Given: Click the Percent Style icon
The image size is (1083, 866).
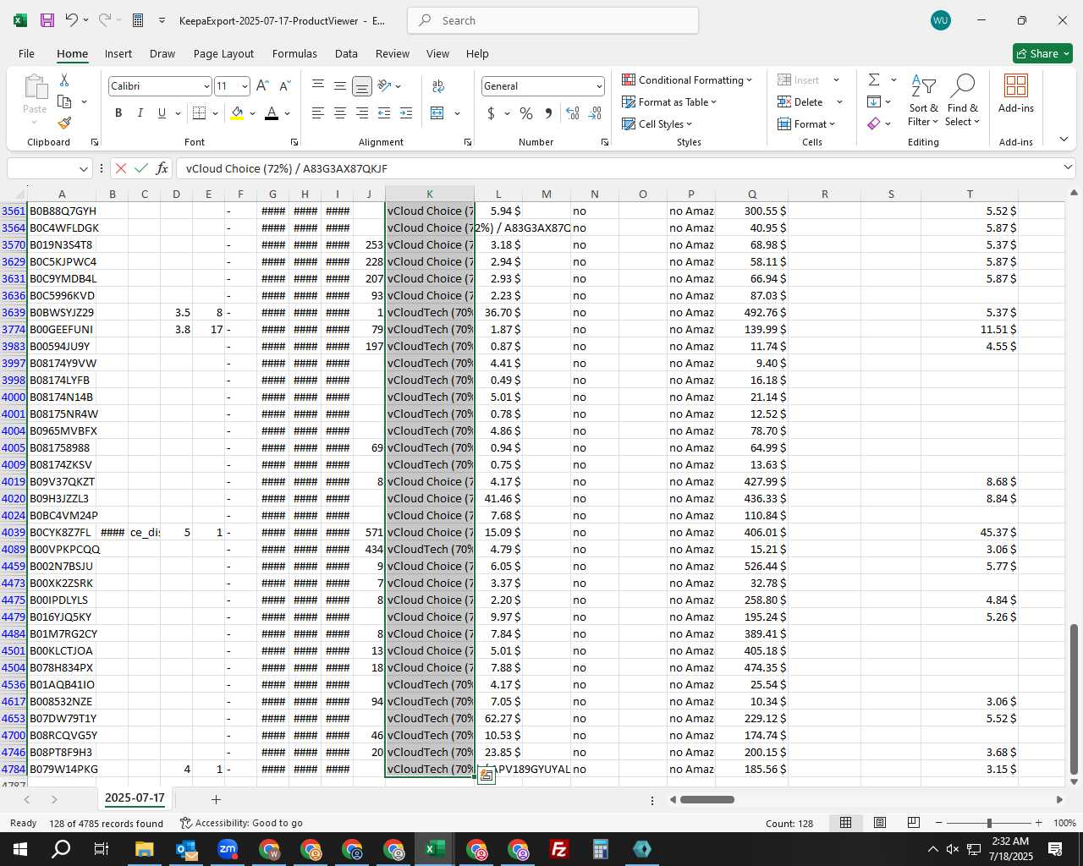Looking at the screenshot, I should pyautogui.click(x=526, y=113).
